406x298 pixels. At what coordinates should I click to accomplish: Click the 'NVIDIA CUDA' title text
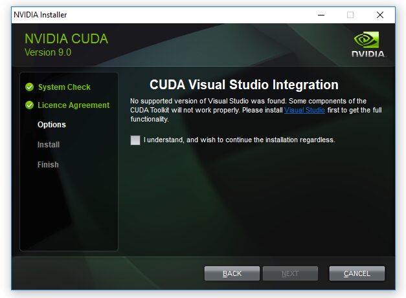(66, 39)
